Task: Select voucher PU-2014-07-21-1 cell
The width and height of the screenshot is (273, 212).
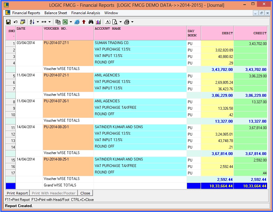Action: point(68,82)
